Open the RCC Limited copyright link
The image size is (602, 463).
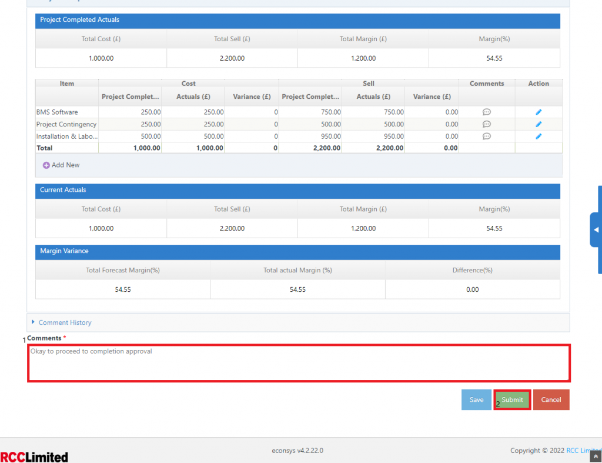tap(584, 450)
